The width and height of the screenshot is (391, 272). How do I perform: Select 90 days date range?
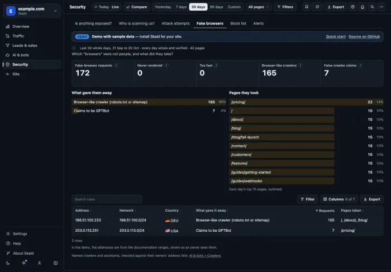click(x=217, y=7)
